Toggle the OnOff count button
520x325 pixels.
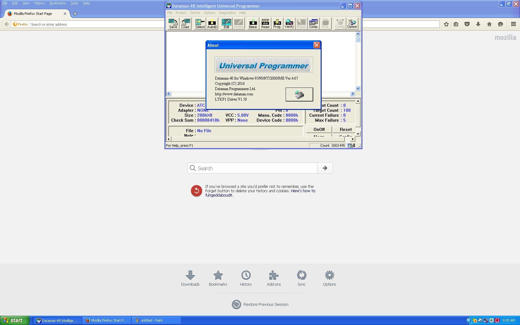(319, 129)
